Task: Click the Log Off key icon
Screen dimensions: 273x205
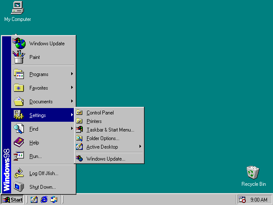Action: (x=19, y=173)
